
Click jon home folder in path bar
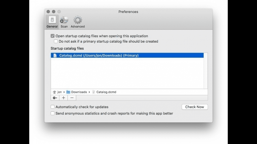[57, 92]
